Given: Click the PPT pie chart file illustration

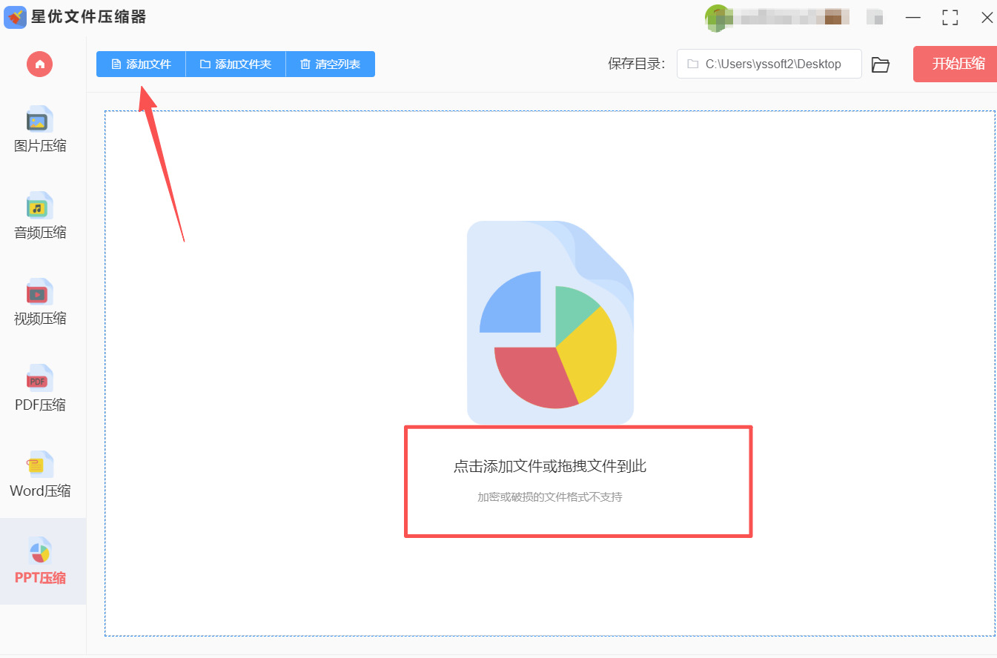Looking at the screenshot, I should [x=550, y=322].
